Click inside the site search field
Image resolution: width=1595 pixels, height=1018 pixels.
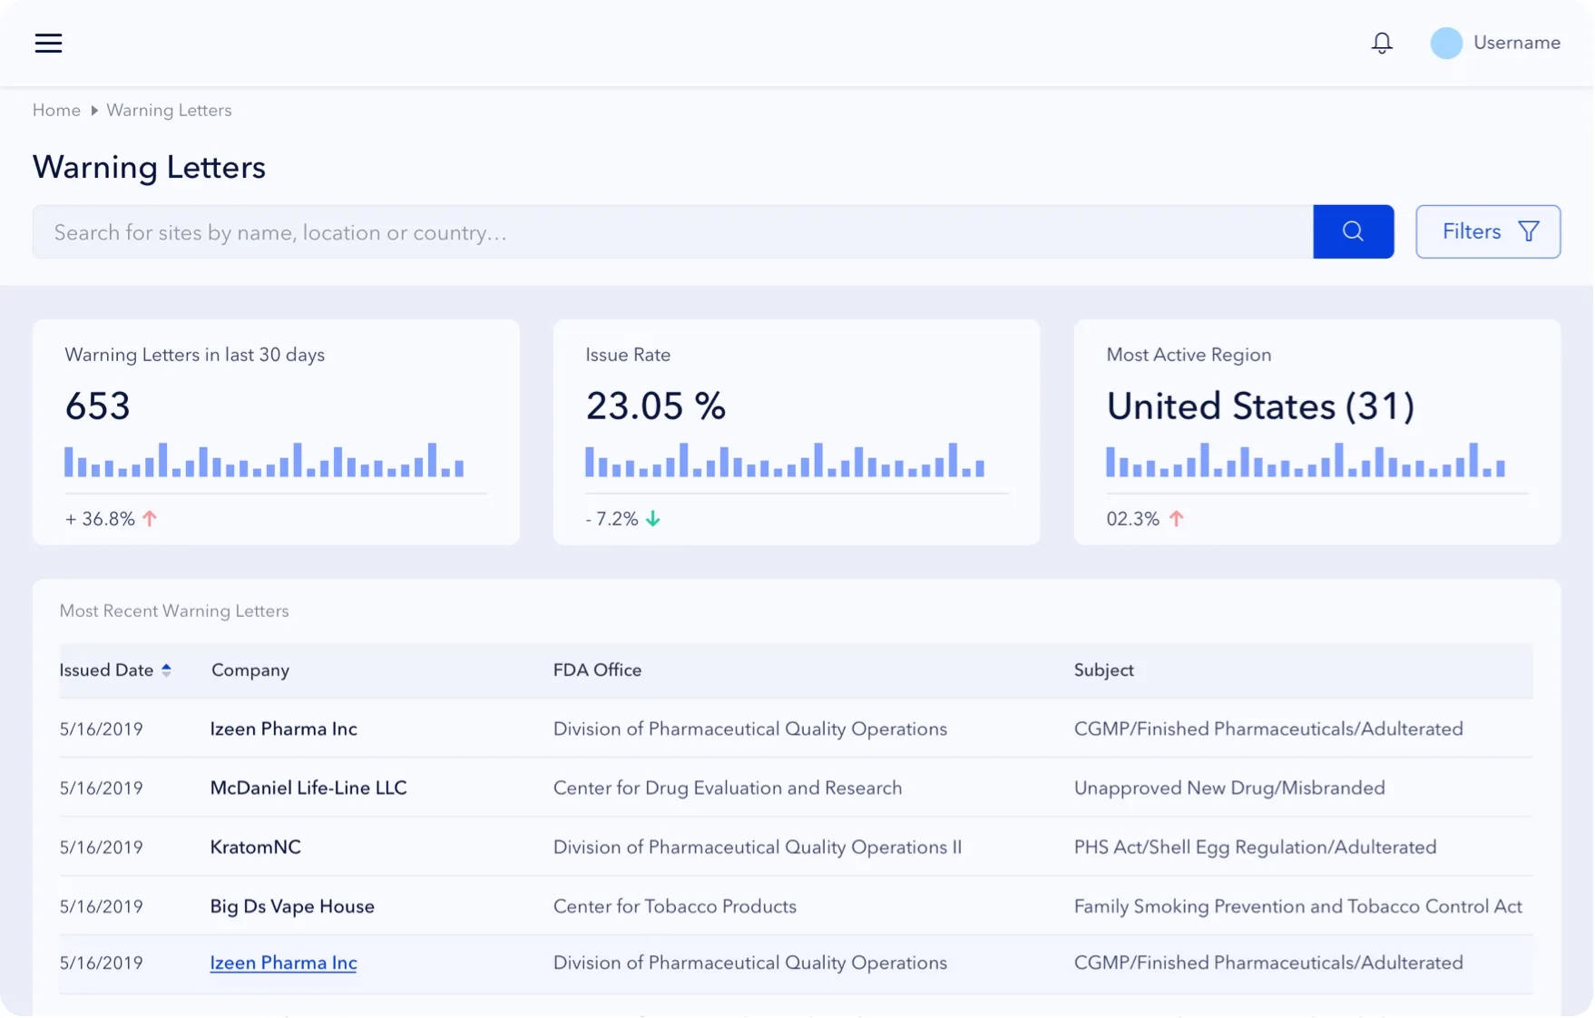click(671, 232)
